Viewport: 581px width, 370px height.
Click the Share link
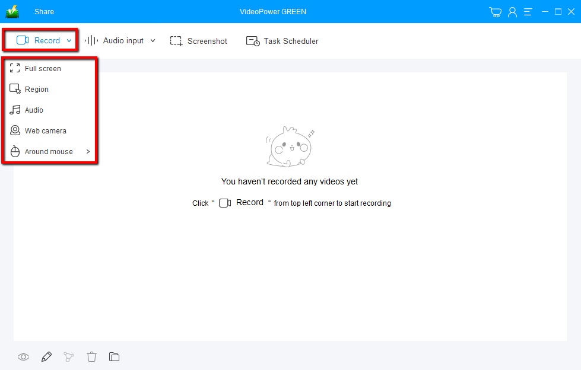[x=45, y=11]
